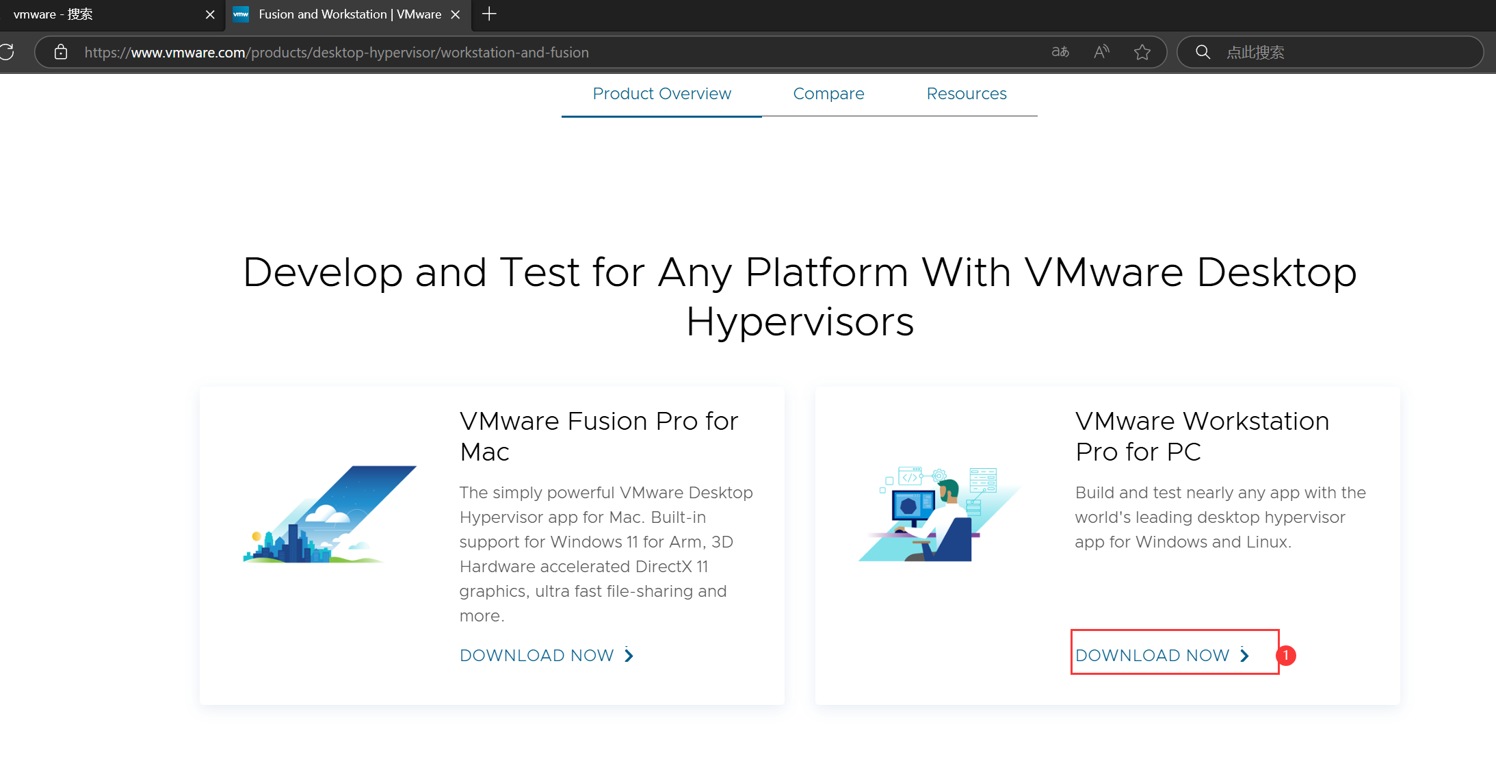The height and width of the screenshot is (759, 1496).
Task: Click the address bar URL
Action: 337,52
